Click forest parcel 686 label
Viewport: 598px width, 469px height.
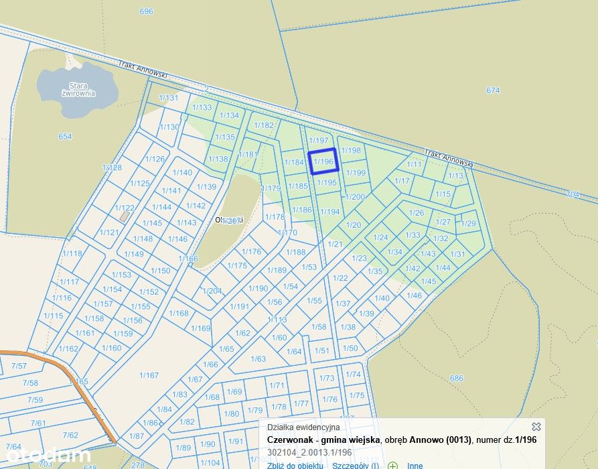[x=457, y=378]
